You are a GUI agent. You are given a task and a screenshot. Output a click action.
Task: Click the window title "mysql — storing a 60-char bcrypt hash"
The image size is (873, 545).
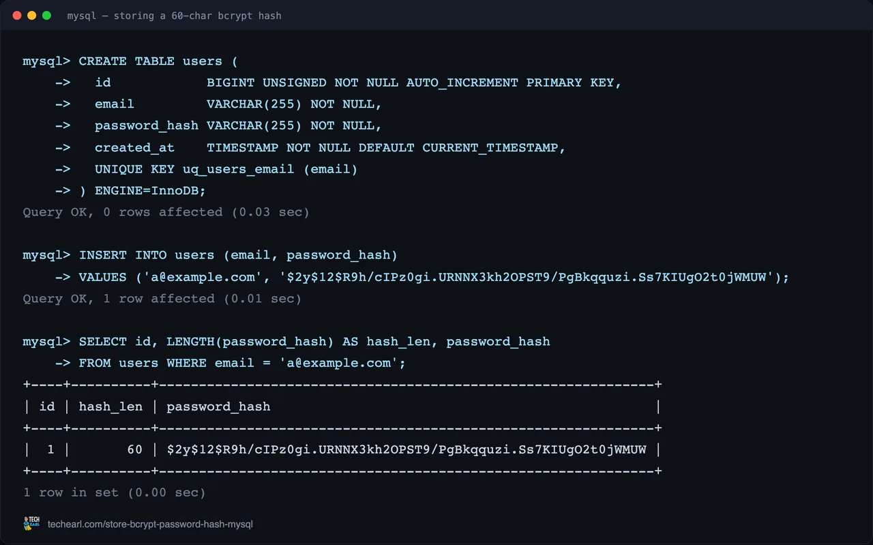[174, 15]
